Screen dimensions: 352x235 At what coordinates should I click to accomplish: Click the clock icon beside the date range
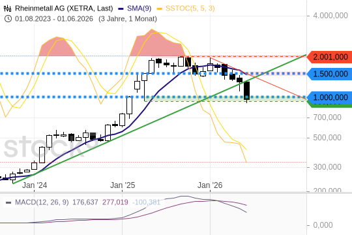pyautogui.click(x=8, y=19)
